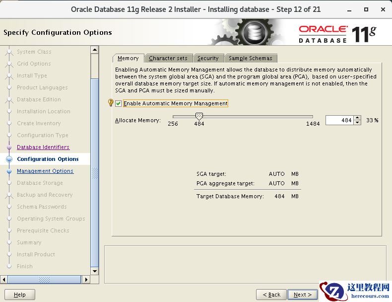Screen dimensions: 392x302
Task: Increase memory with the spinner up arrow
Action: [x=357, y=118]
